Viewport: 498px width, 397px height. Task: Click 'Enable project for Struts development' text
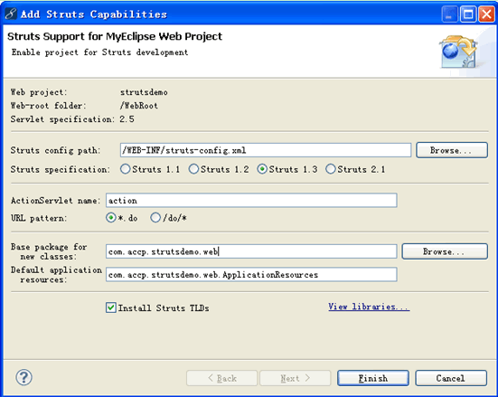(x=99, y=52)
